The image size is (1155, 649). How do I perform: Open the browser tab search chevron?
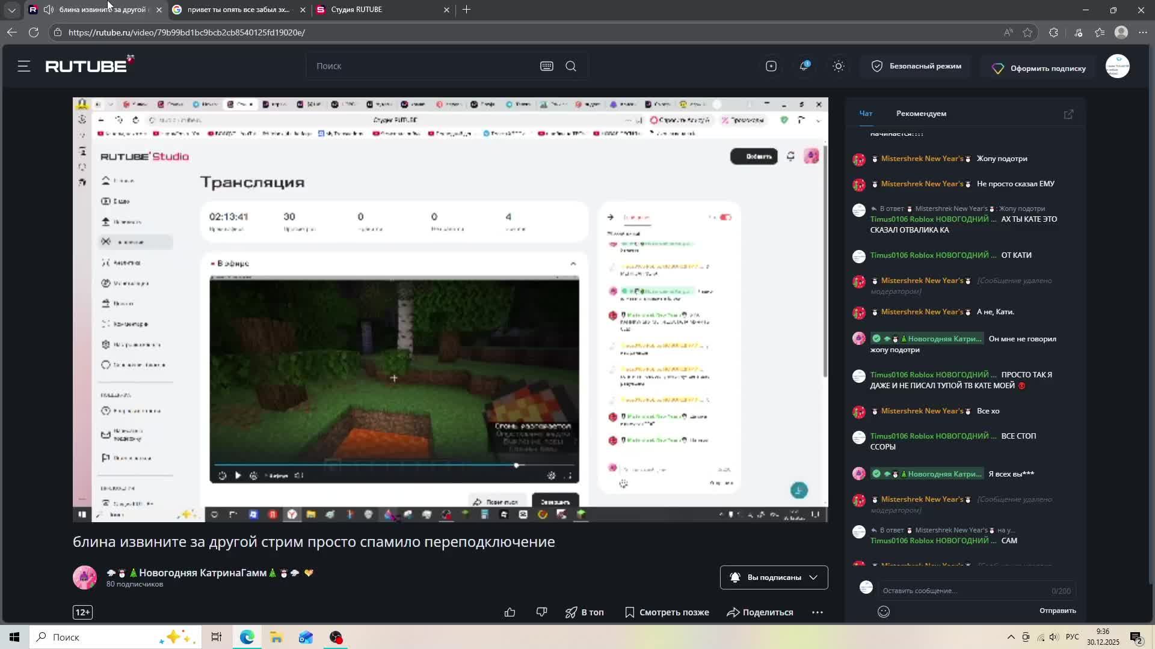[x=11, y=10]
